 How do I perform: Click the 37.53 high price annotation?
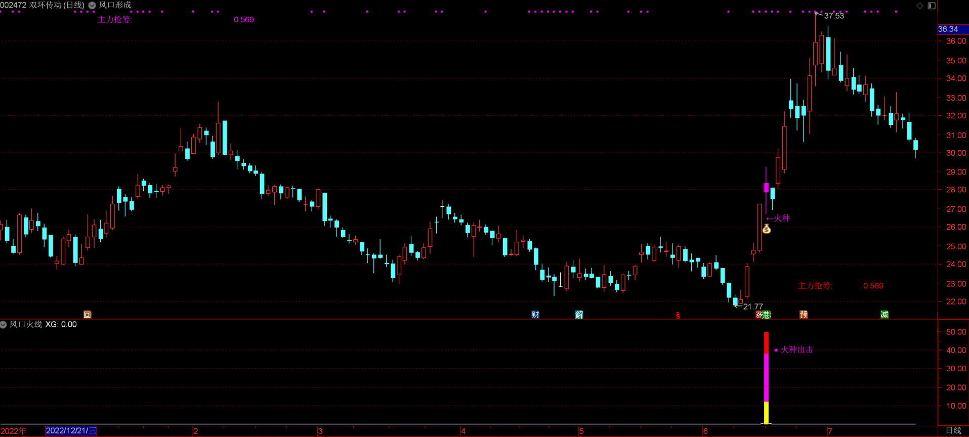[834, 16]
